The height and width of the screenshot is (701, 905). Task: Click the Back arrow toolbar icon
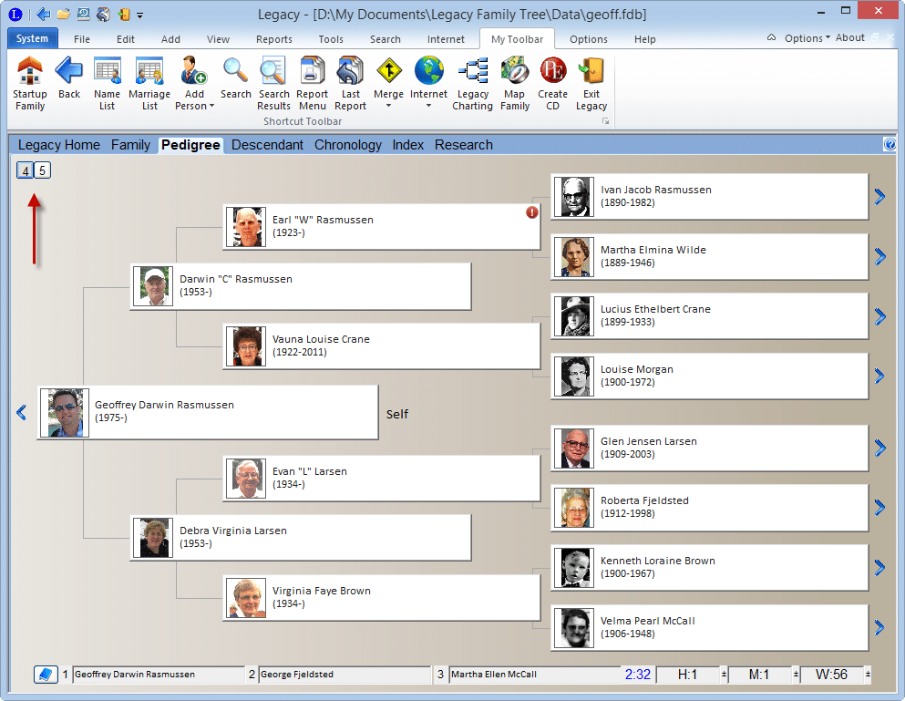(68, 77)
